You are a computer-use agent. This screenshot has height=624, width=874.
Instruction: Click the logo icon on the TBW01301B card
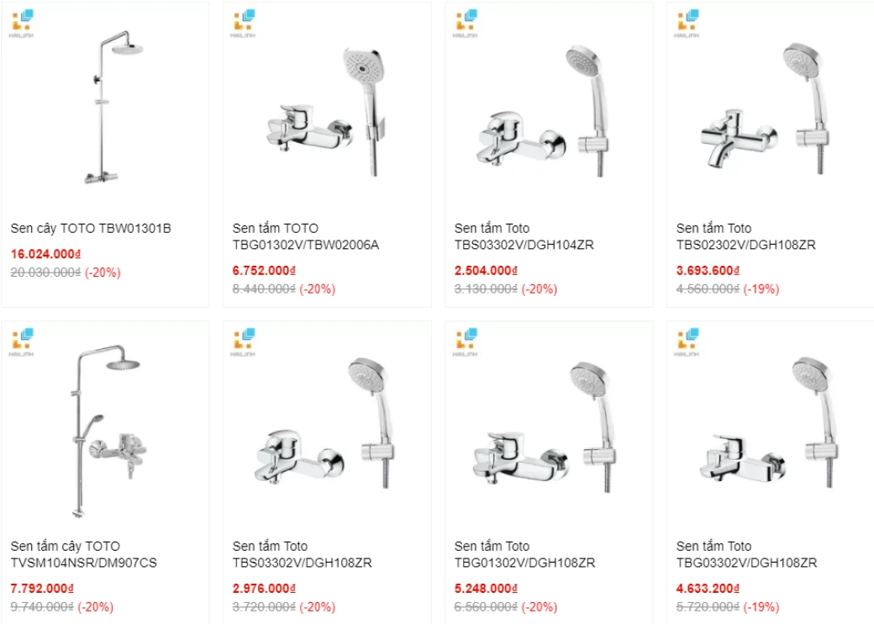(22, 23)
